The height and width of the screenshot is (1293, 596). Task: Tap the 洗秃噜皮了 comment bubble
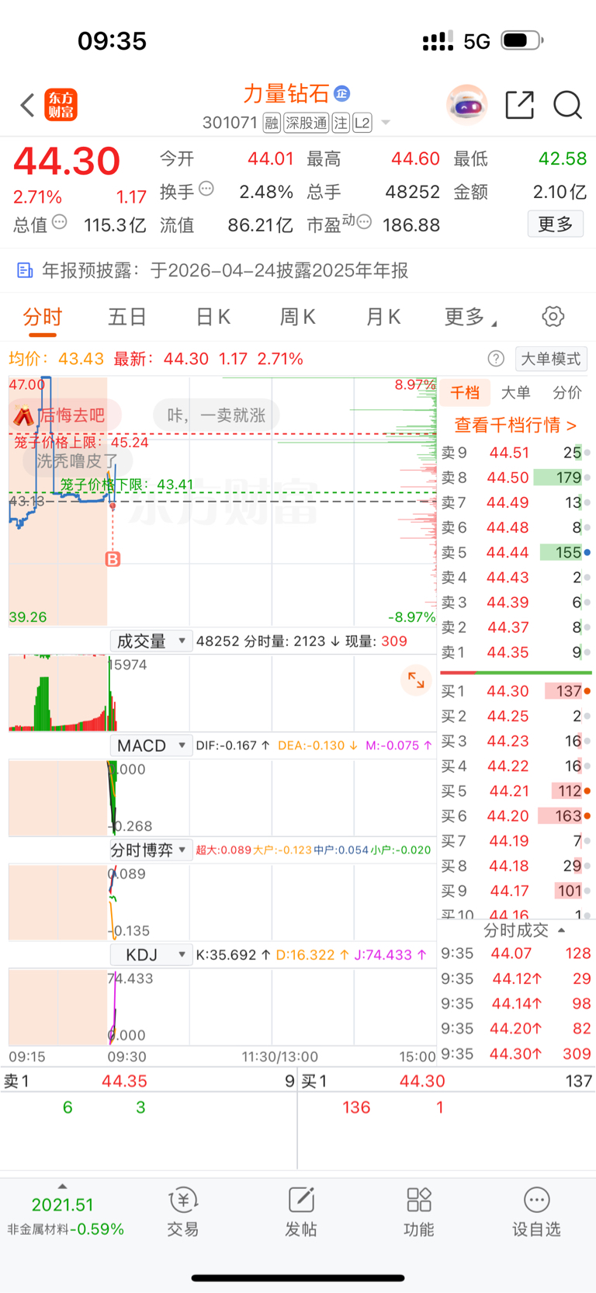(78, 461)
